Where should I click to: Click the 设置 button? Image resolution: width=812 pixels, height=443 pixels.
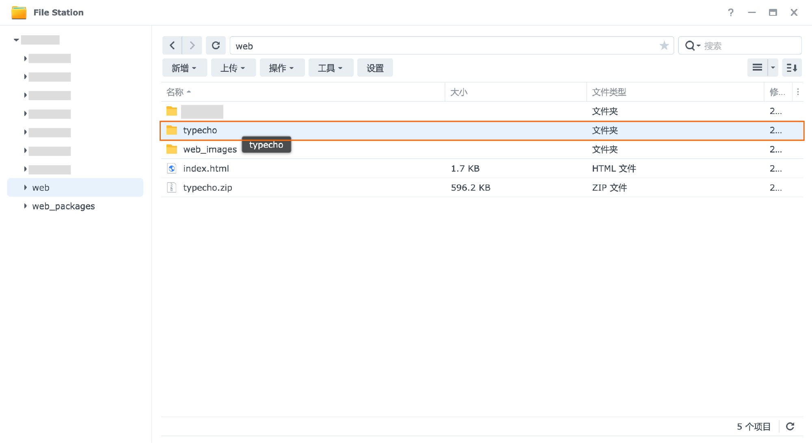375,68
